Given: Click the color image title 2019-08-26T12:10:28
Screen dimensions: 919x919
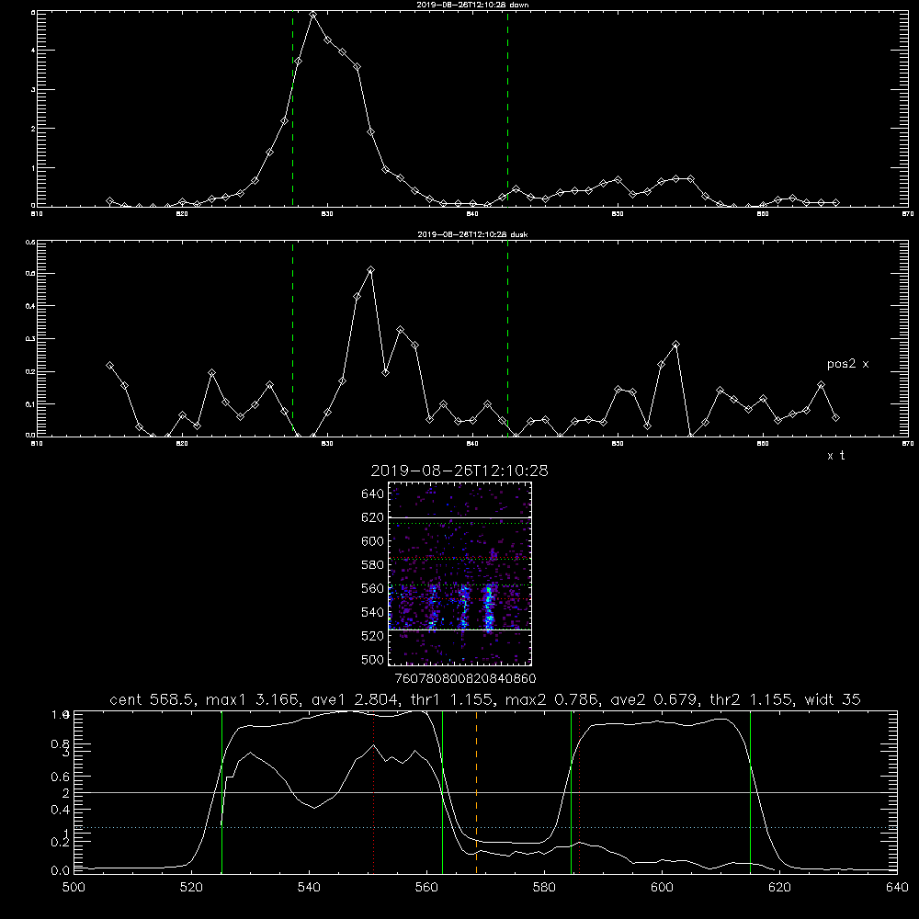Looking at the screenshot, I should coord(459,471).
